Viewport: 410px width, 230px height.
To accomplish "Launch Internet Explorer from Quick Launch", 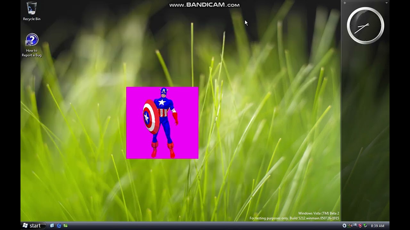I will [x=59, y=226].
